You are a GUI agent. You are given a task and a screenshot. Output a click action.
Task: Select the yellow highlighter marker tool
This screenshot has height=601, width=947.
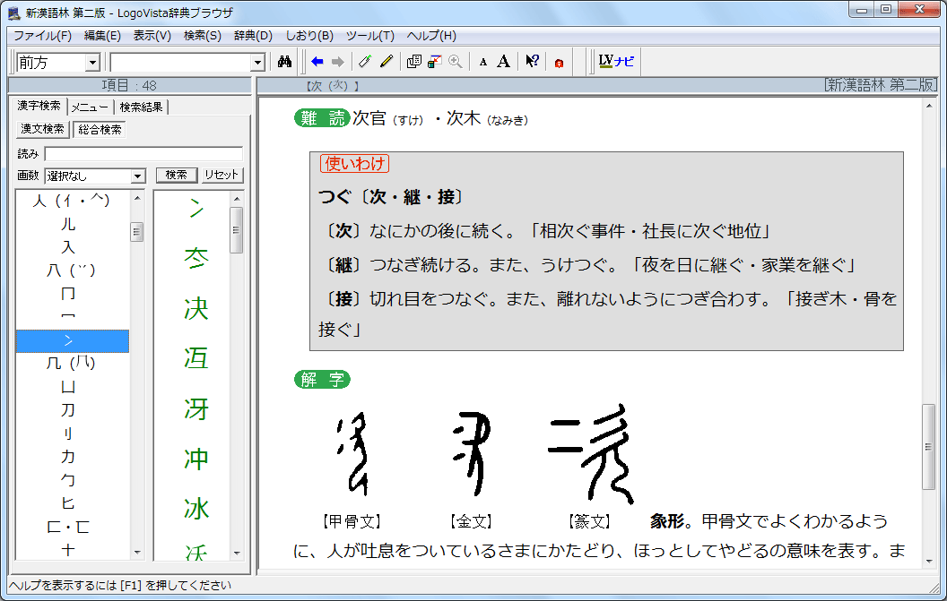tap(387, 62)
